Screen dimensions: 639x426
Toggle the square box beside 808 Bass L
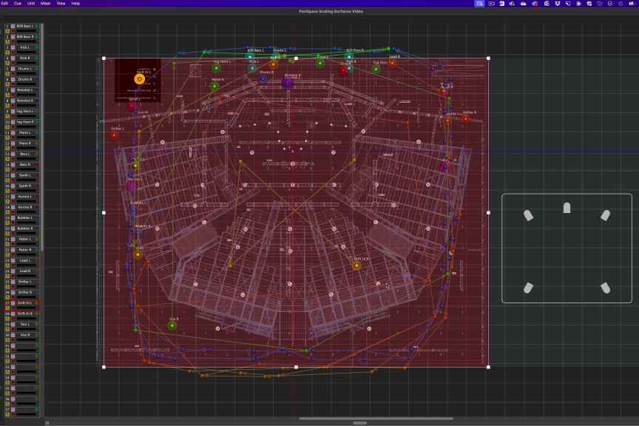pos(13,26)
